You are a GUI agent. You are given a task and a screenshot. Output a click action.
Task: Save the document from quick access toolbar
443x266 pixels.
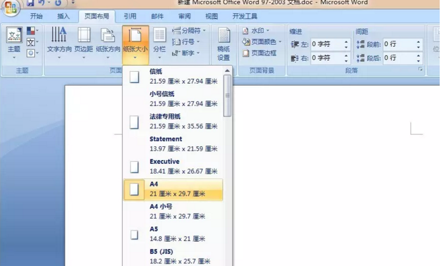[30, 3]
